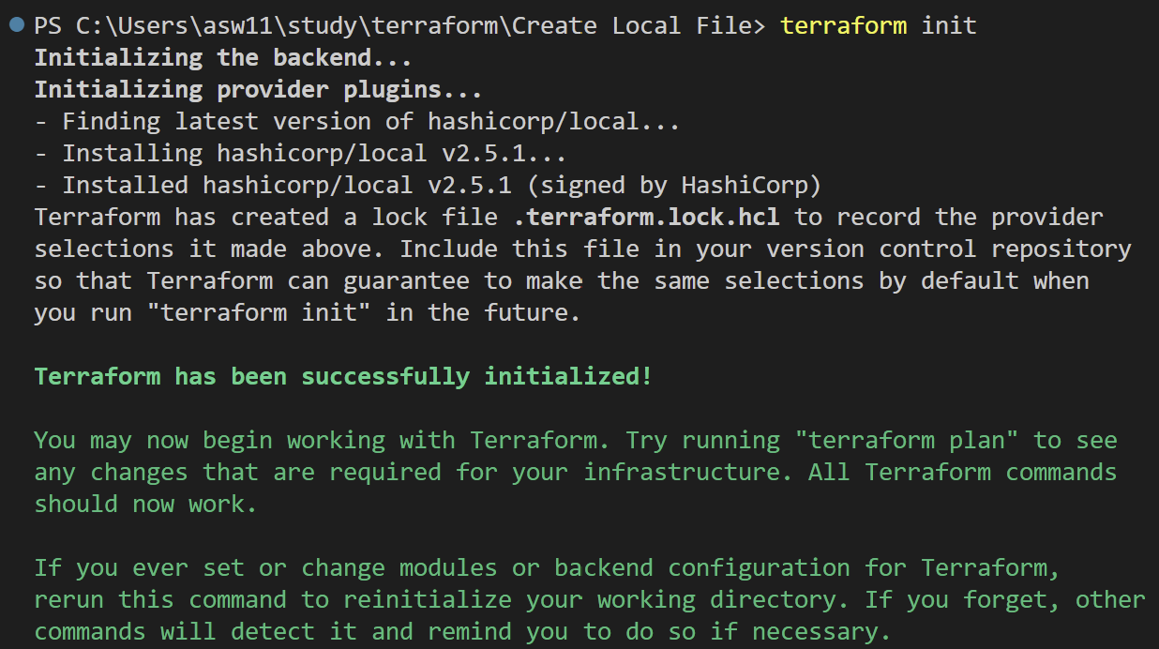Click '- Installing hashicorp/local v2.5.1...'
The image size is (1159, 649).
point(301,153)
